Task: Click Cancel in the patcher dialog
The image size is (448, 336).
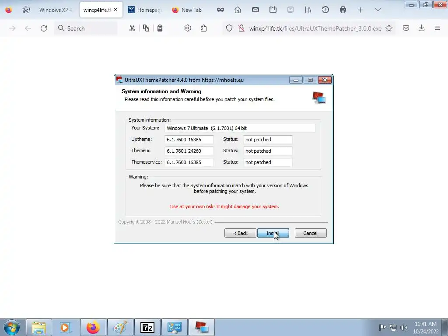Action: [x=311, y=233]
